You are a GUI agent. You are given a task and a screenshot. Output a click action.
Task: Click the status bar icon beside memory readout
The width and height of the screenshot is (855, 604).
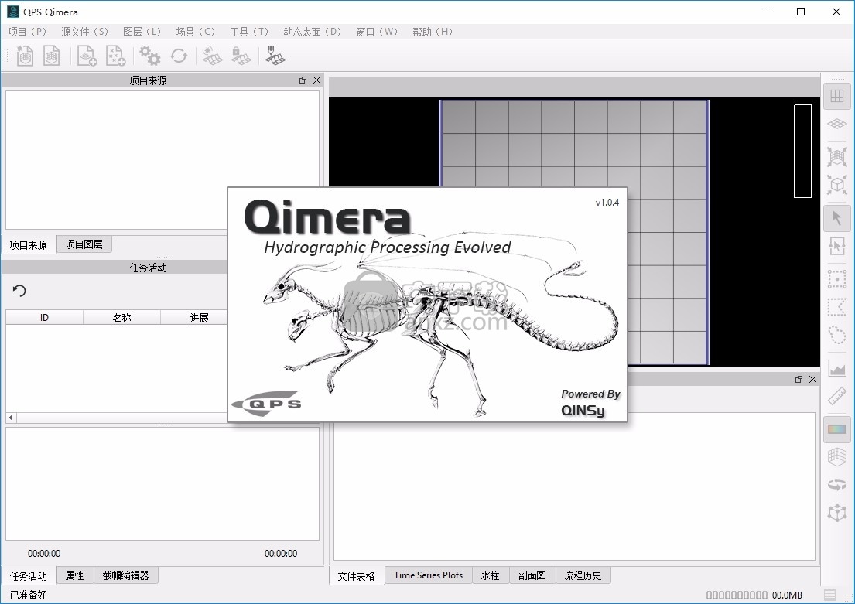(x=829, y=595)
